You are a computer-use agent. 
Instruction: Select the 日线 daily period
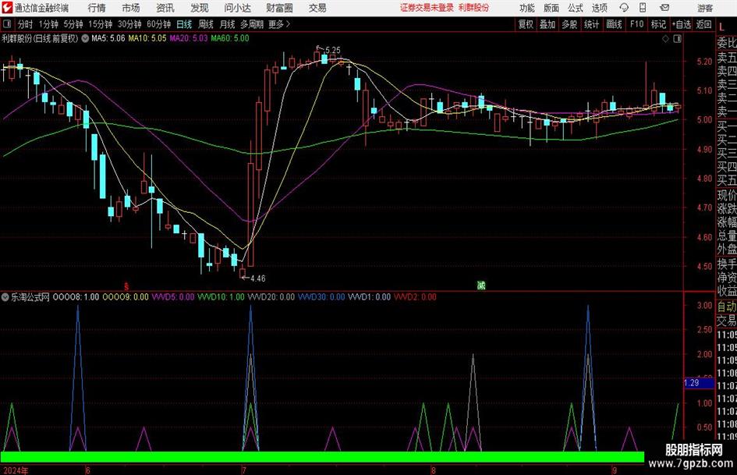pyautogui.click(x=184, y=24)
